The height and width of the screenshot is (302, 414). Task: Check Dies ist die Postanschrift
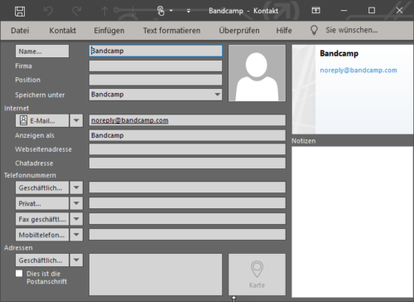19,274
